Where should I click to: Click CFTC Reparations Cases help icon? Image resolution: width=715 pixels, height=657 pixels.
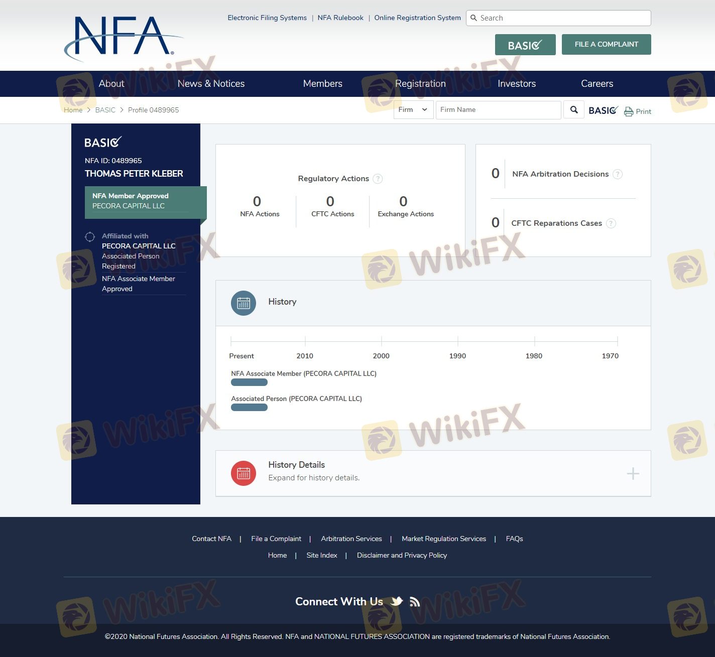(x=611, y=223)
